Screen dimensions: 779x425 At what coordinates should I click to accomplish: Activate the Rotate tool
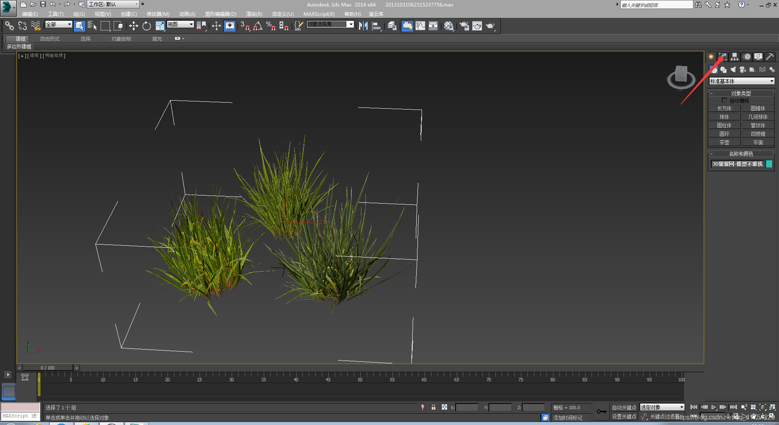pyautogui.click(x=146, y=26)
